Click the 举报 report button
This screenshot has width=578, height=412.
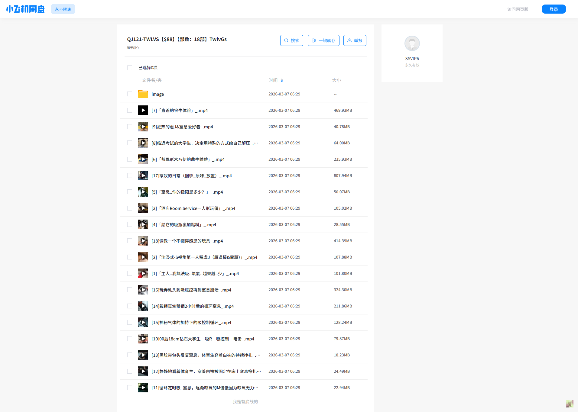pyautogui.click(x=355, y=40)
